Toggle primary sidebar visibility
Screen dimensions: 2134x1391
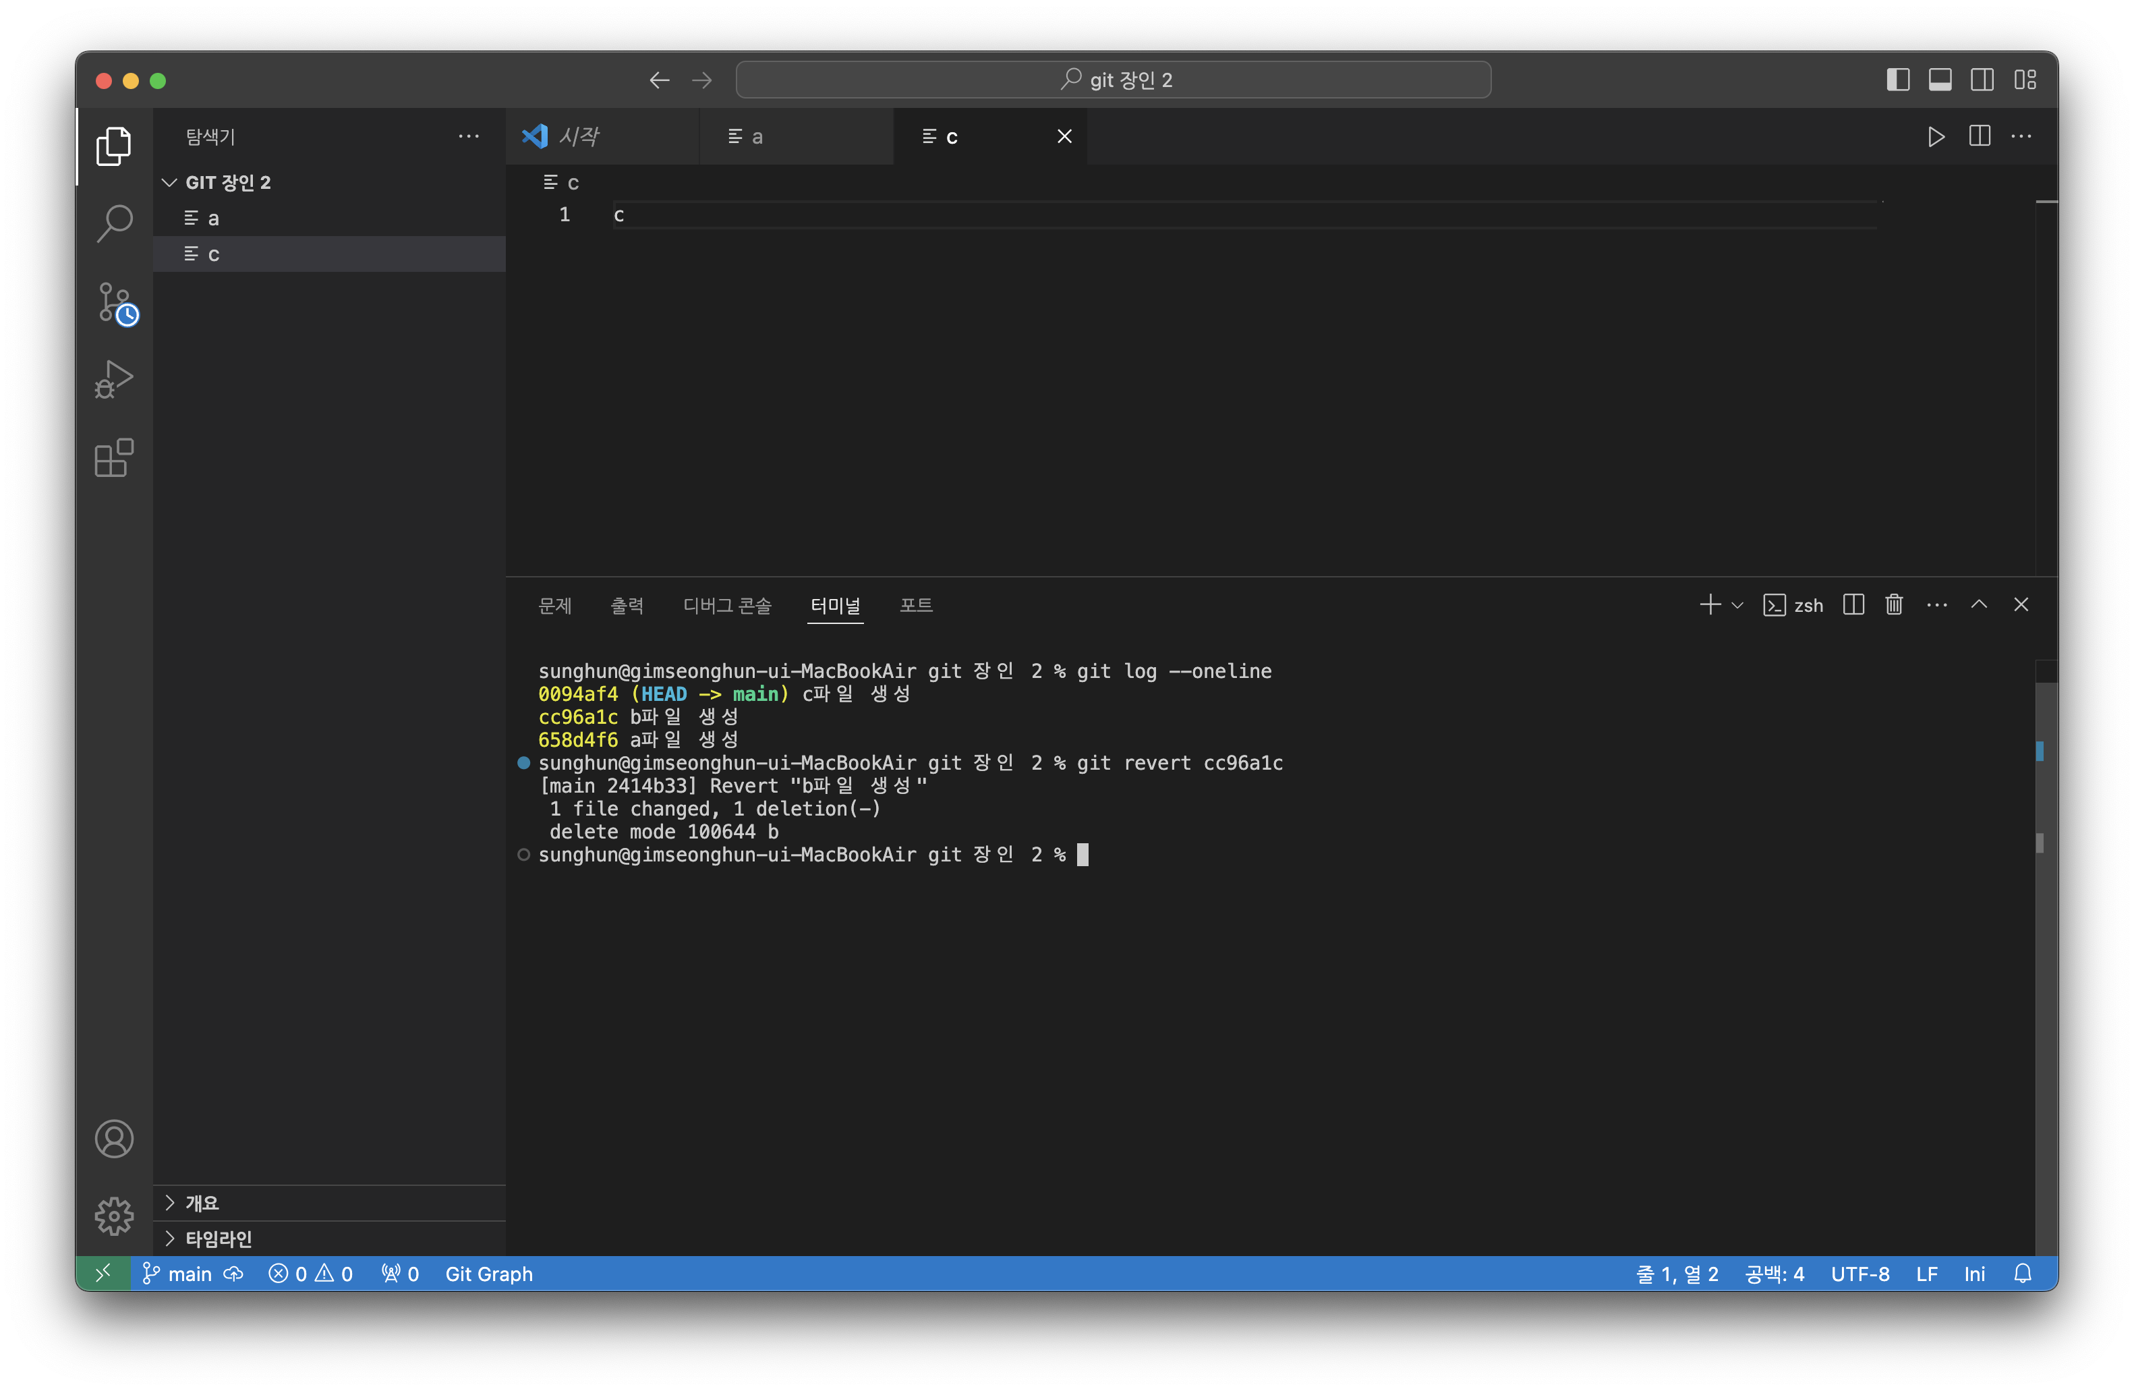(1897, 80)
